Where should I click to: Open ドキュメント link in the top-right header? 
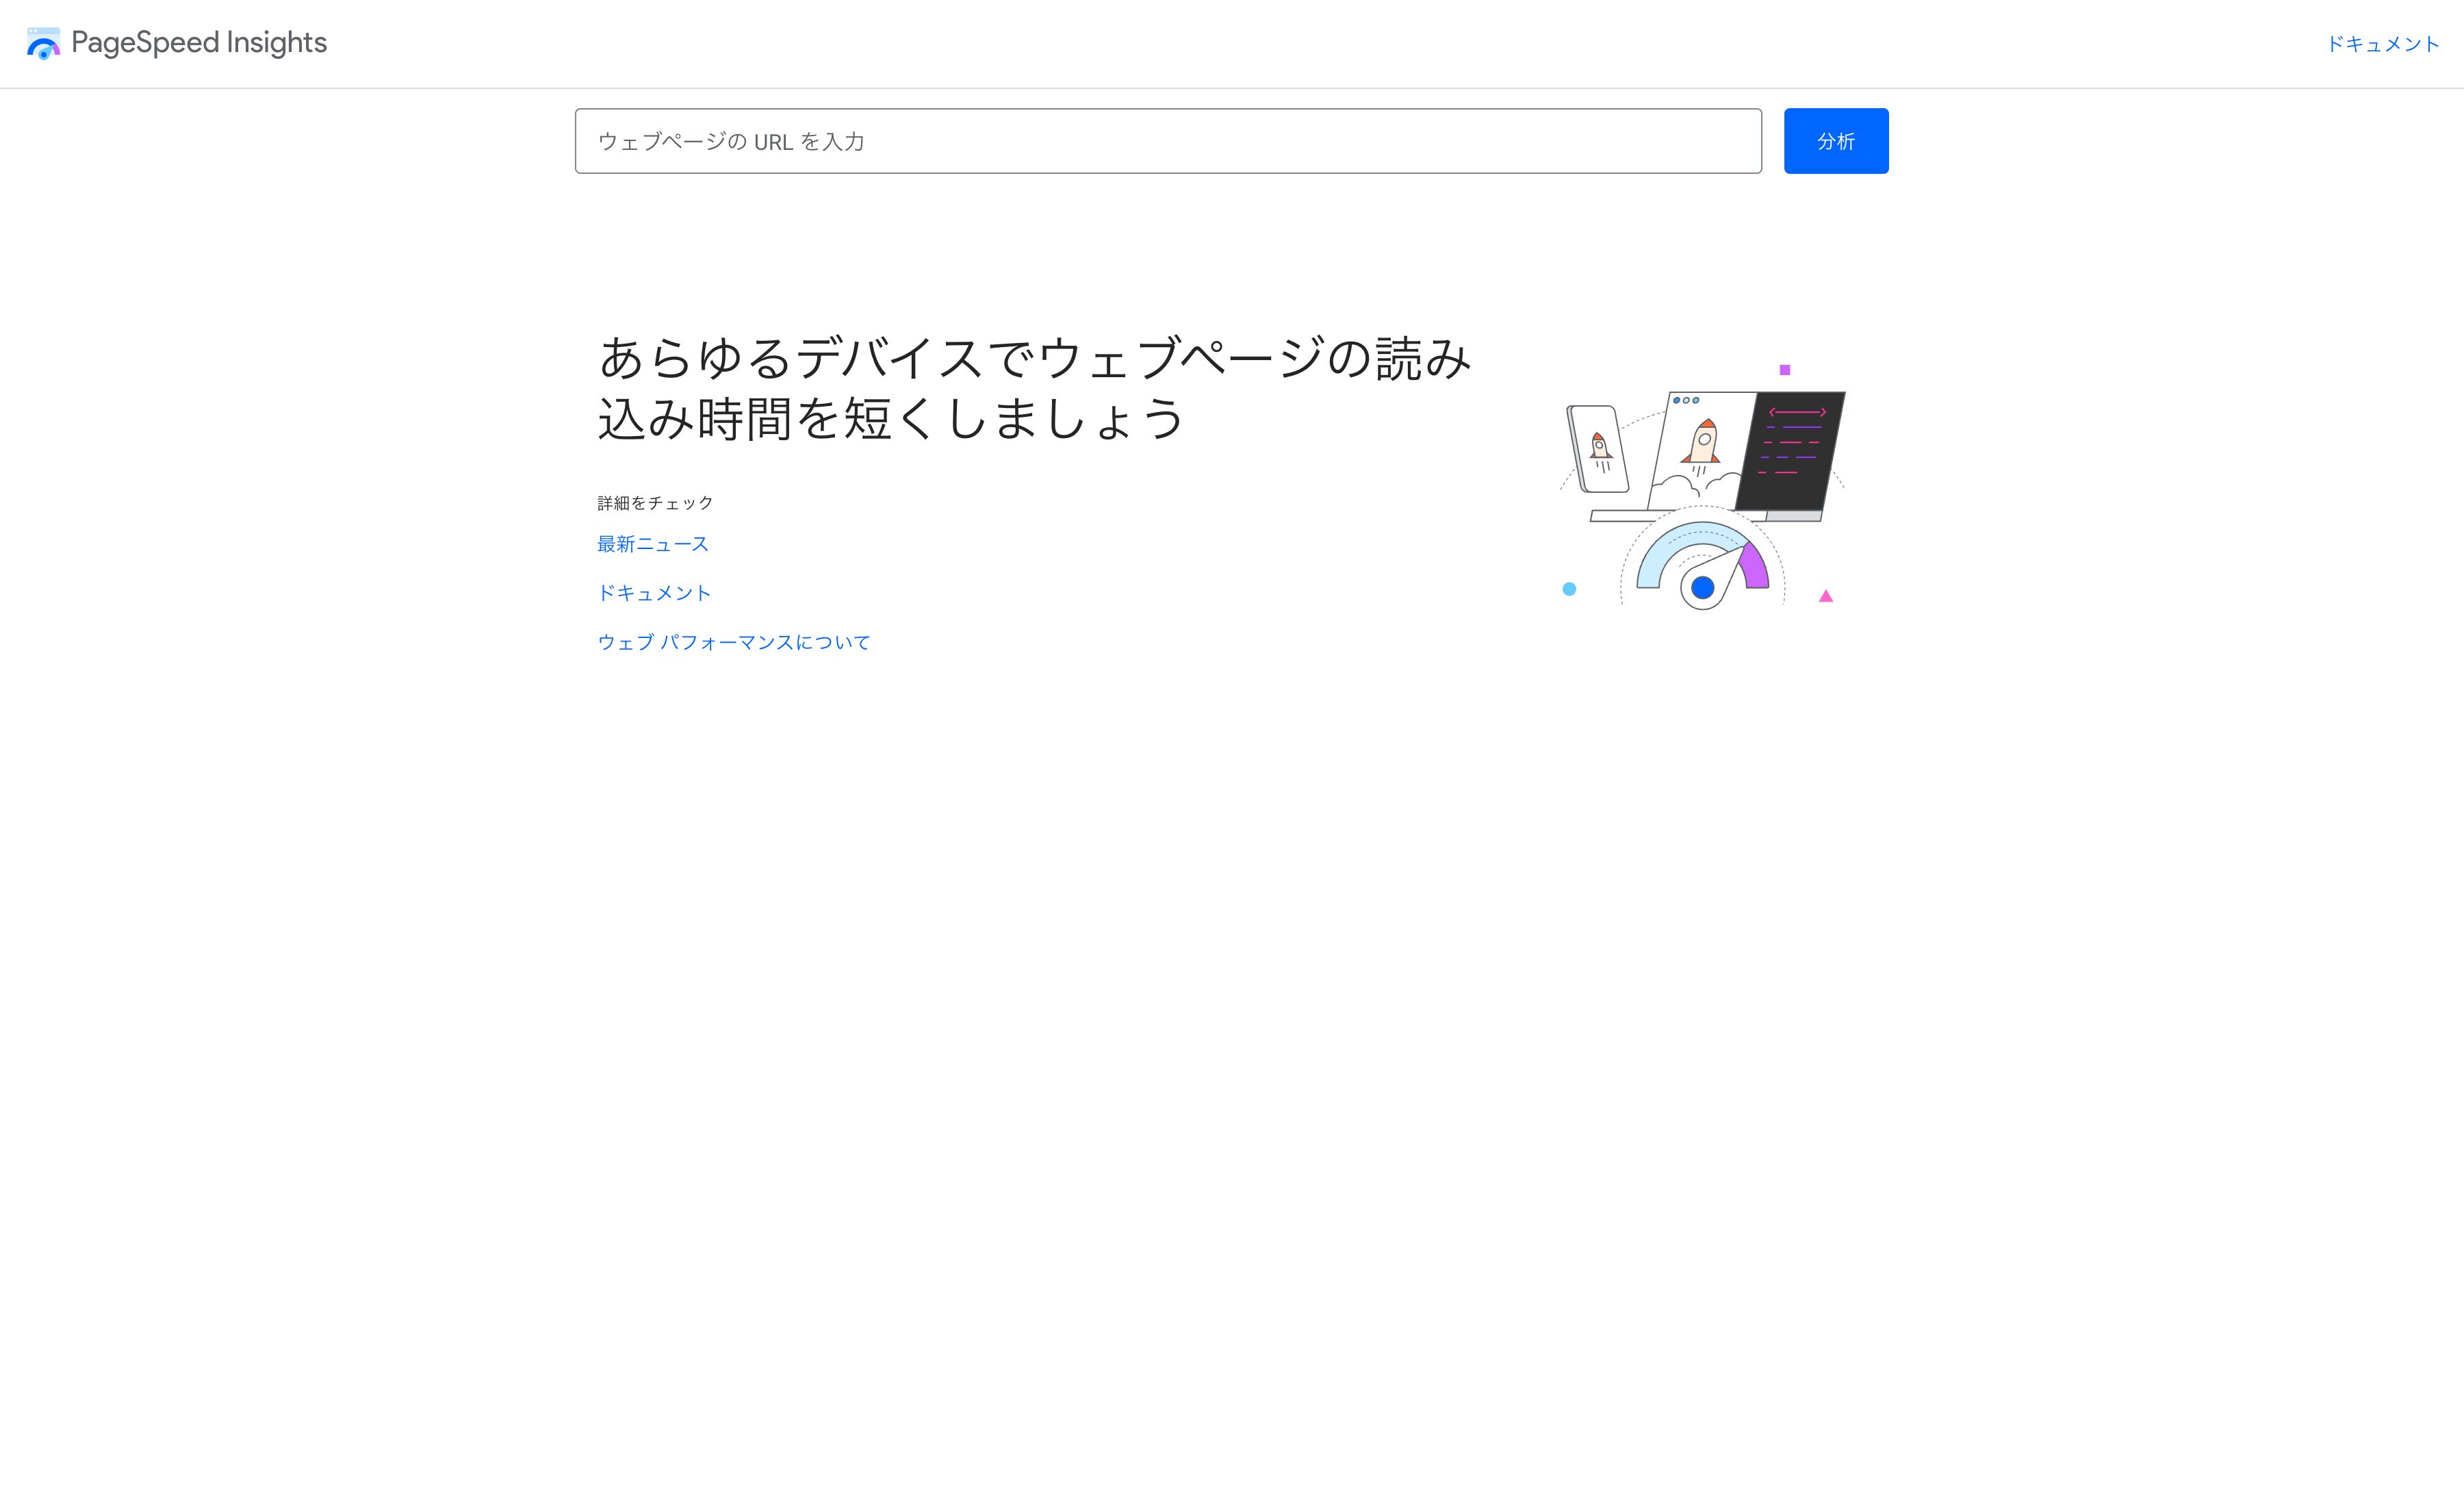[2383, 44]
